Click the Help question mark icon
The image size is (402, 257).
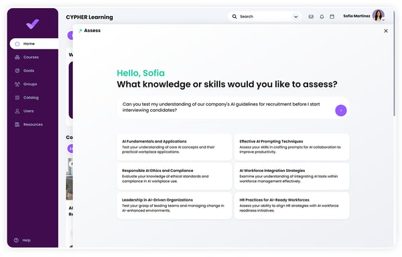point(16,240)
